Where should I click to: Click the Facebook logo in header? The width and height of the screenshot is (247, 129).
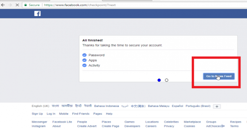[37, 14]
